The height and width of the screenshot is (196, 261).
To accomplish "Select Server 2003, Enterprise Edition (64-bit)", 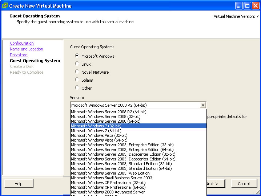I will (138, 150).
